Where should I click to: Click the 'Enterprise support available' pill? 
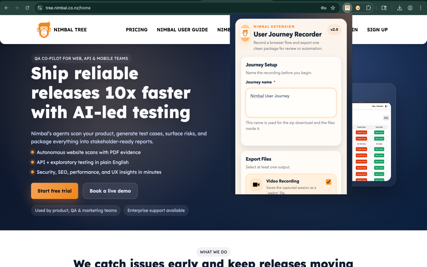(x=156, y=211)
